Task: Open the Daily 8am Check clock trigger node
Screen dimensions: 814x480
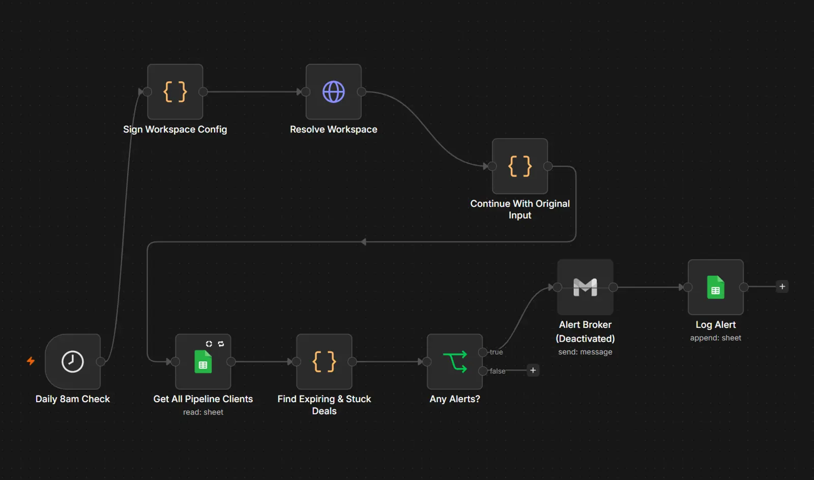Action: pos(73,362)
